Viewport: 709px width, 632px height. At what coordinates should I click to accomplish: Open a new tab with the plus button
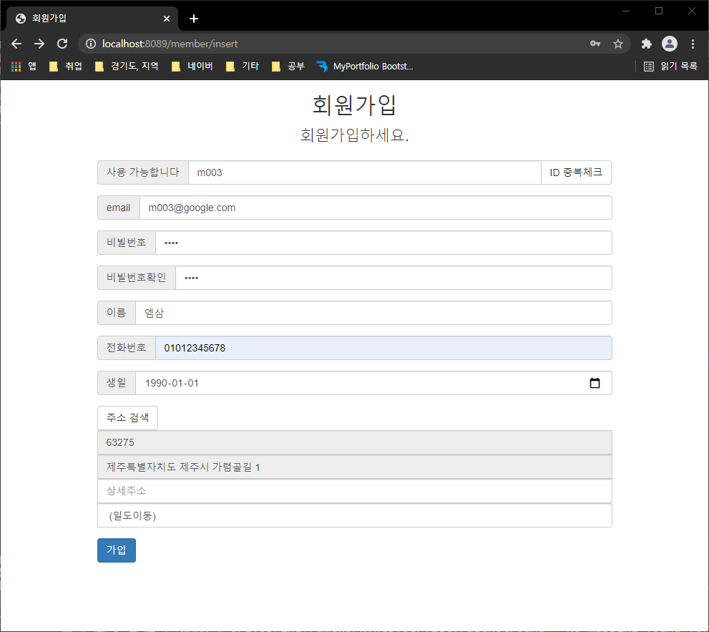coord(193,19)
